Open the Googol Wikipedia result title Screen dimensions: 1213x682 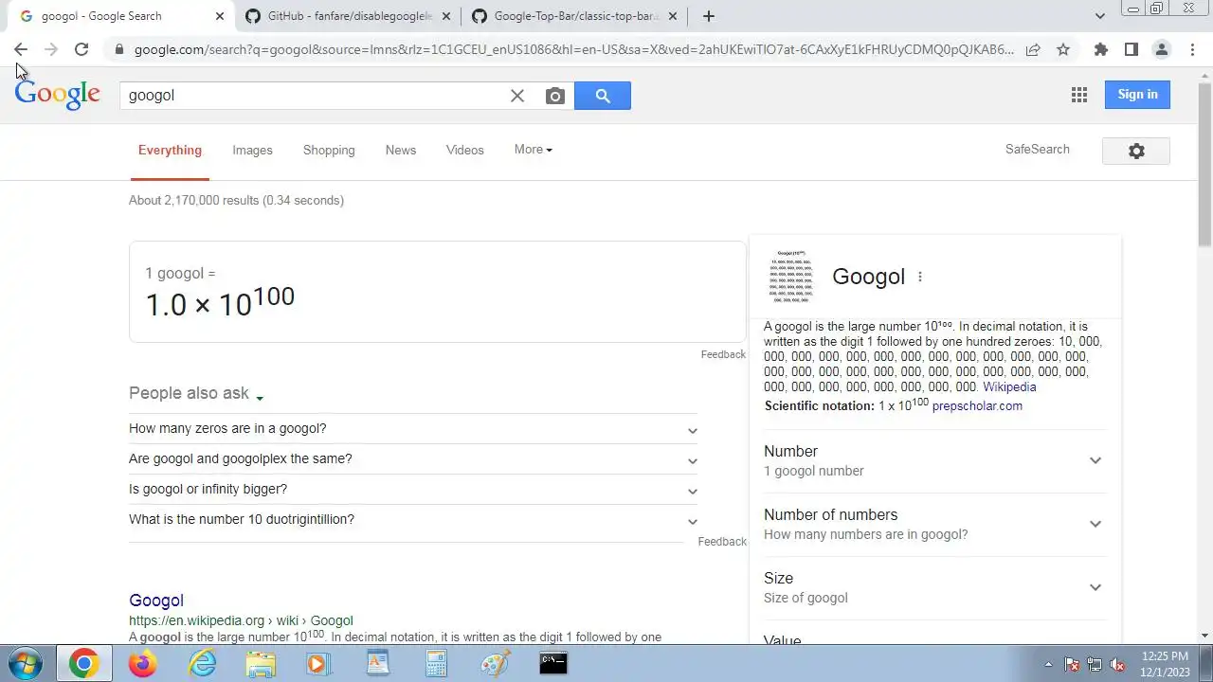[156, 601]
